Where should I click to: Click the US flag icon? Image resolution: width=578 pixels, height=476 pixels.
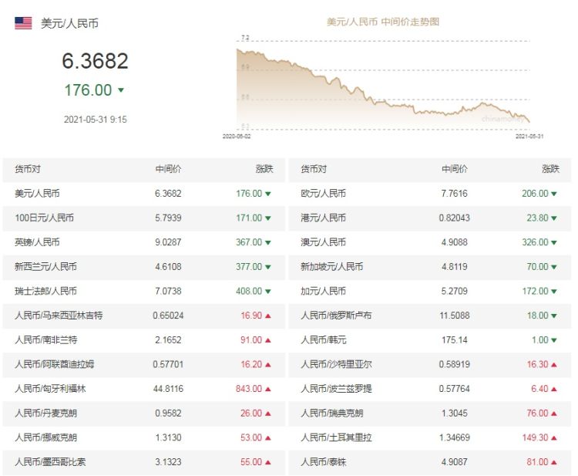[23, 23]
